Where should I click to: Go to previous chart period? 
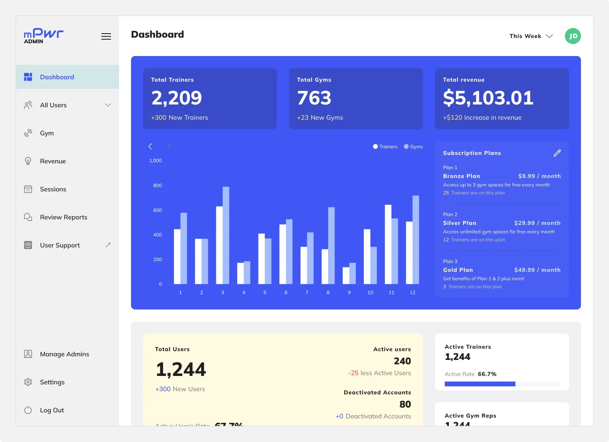[x=150, y=147]
